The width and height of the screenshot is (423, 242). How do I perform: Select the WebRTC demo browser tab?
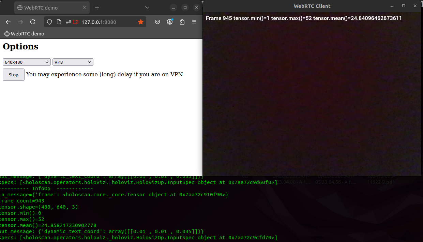pos(52,7)
